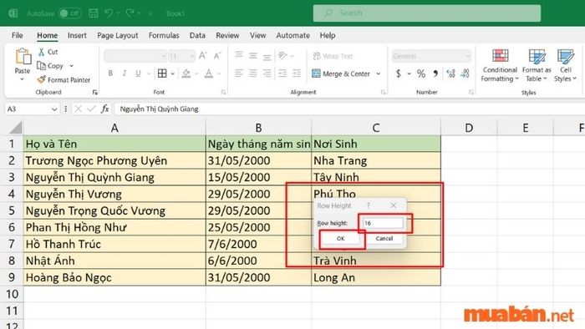585x329 pixels.
Task: Align text right
Action: [x=267, y=73]
